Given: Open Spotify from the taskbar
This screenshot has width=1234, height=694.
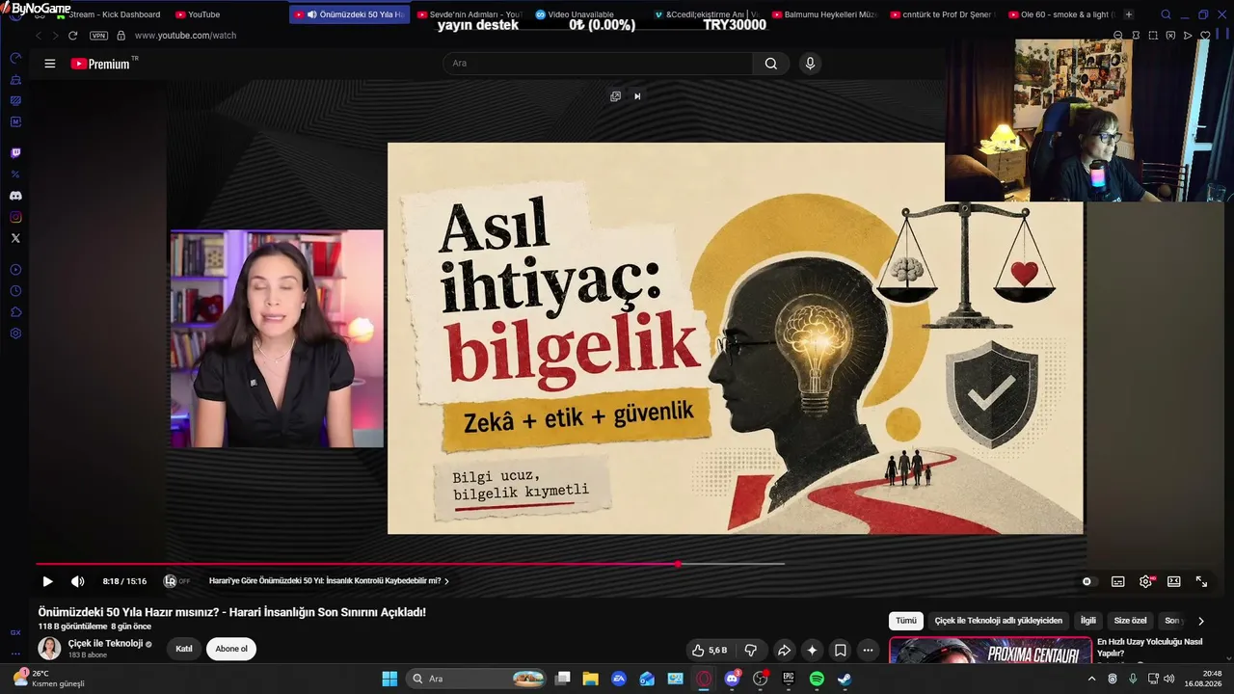Looking at the screenshot, I should [817, 679].
